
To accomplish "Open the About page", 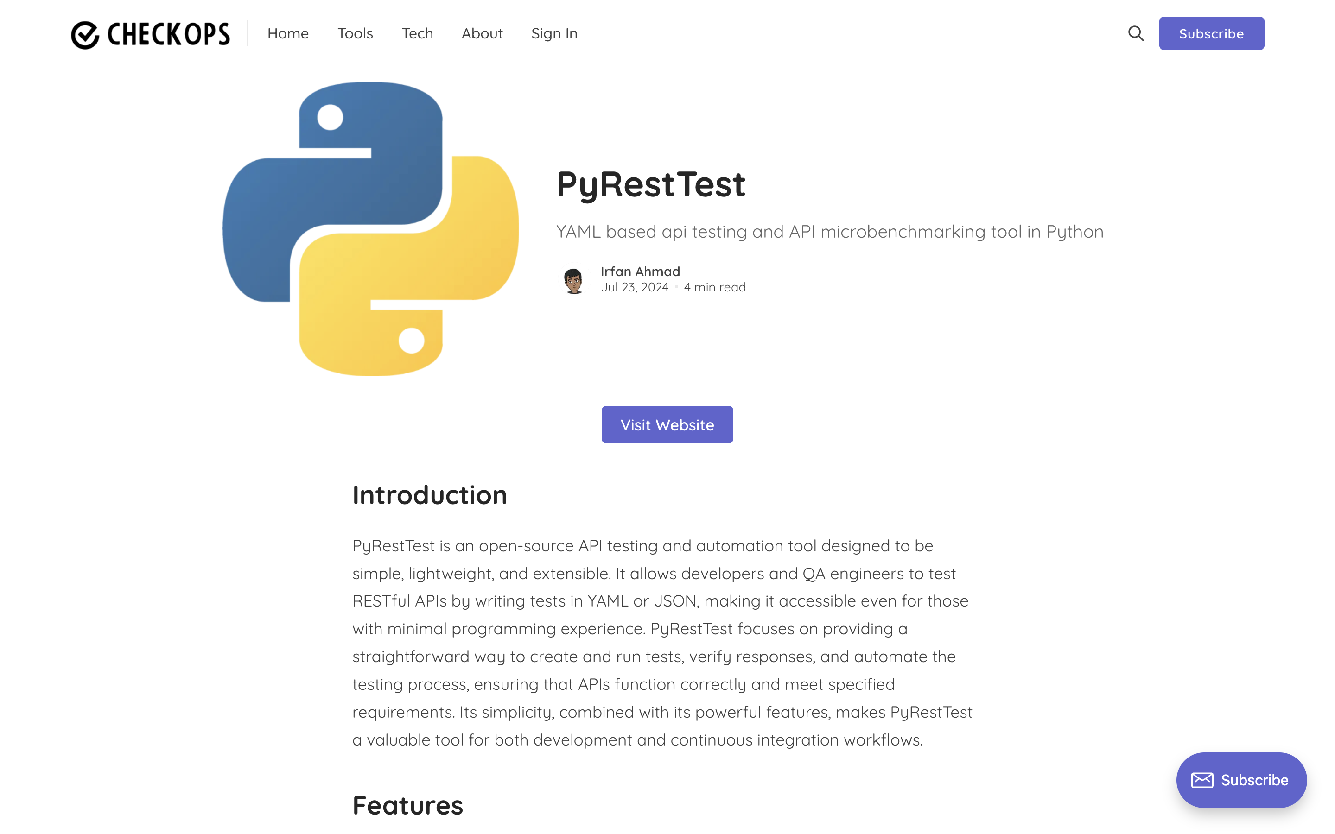I will [x=482, y=33].
